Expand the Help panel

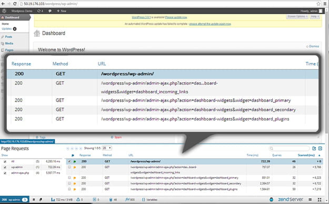315,16
